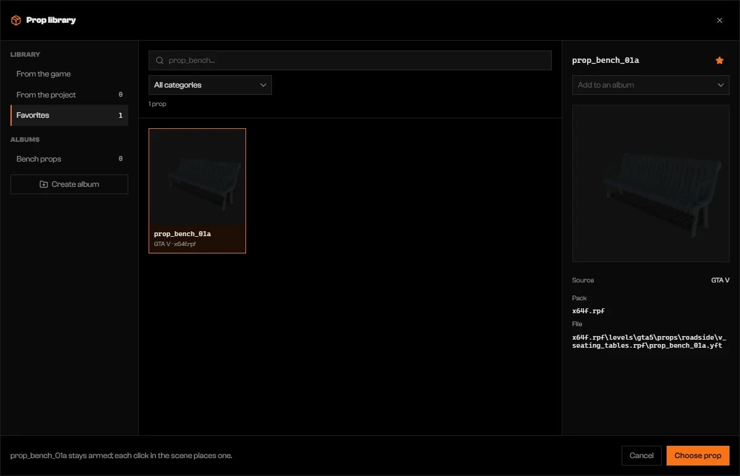Image resolution: width=740 pixels, height=476 pixels.
Task: Toggle the orange favorite star
Action: tap(720, 60)
